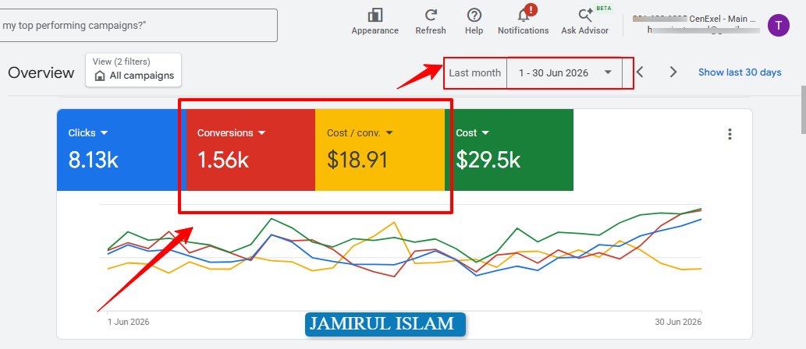Screen dimensions: 806x349
Task: Open the All campaigns view filter
Action: pyautogui.click(x=133, y=70)
